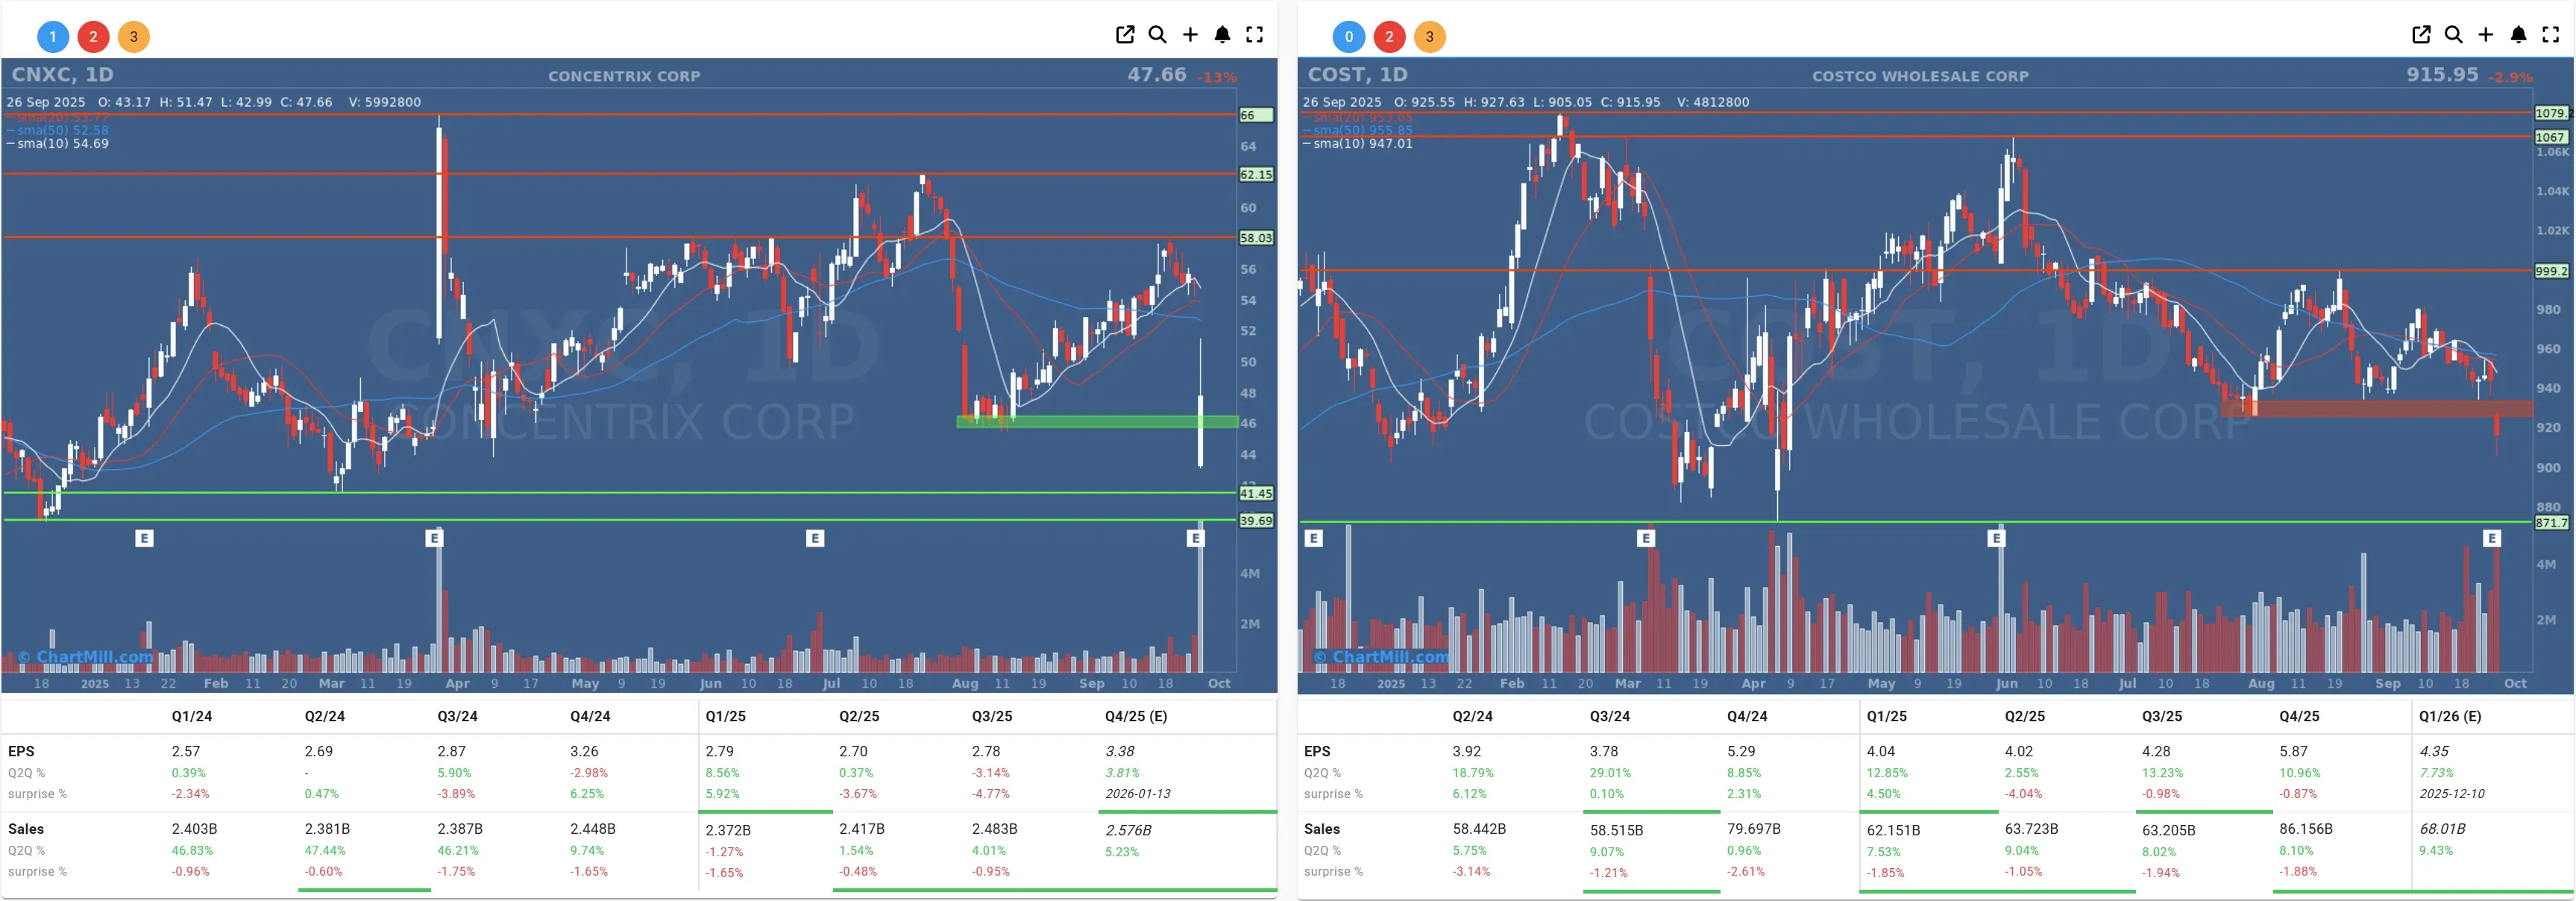Click the ChartMill.com link on COST chart

pyautogui.click(x=1381, y=657)
